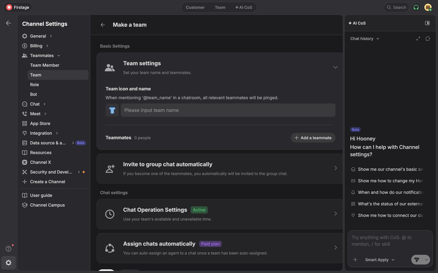Open the headset support icon
This screenshot has width=438, height=273.
click(x=416, y=7)
